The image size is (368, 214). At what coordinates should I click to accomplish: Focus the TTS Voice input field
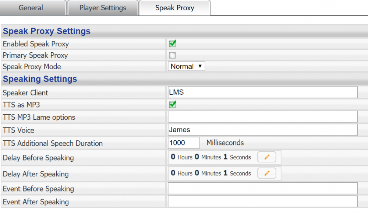coord(263,130)
